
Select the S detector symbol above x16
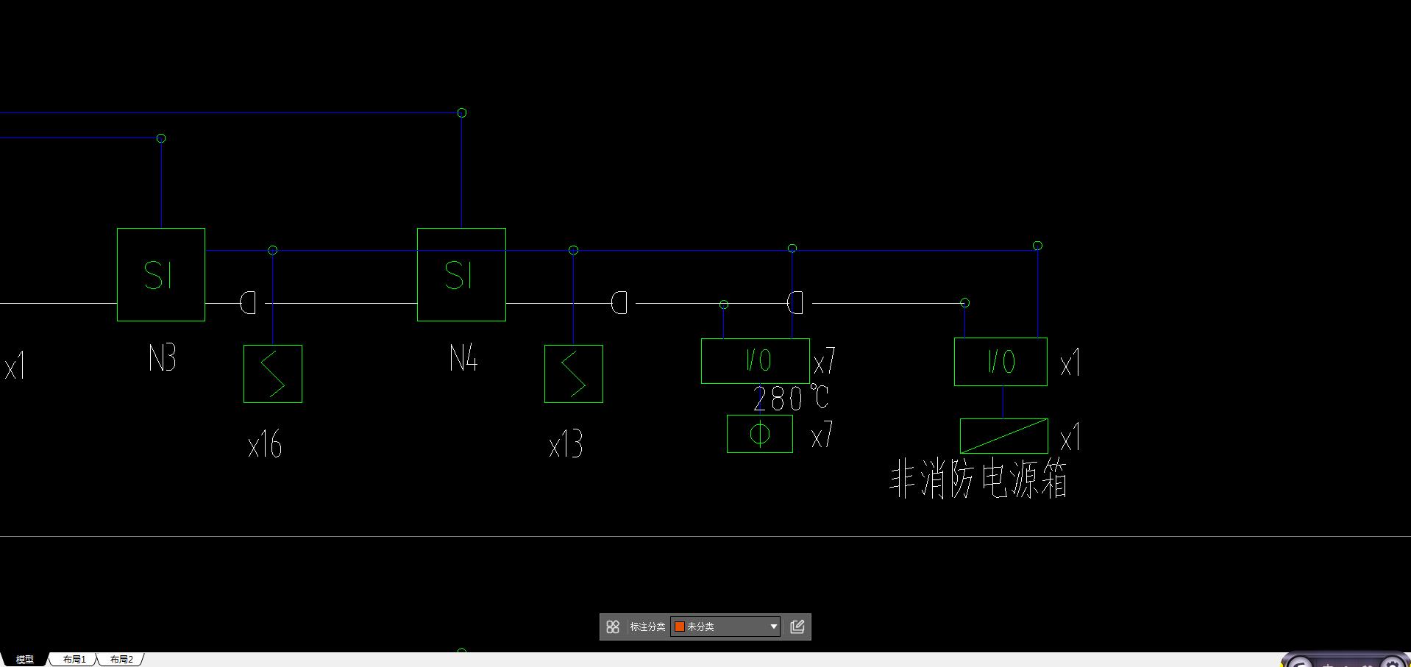point(273,374)
